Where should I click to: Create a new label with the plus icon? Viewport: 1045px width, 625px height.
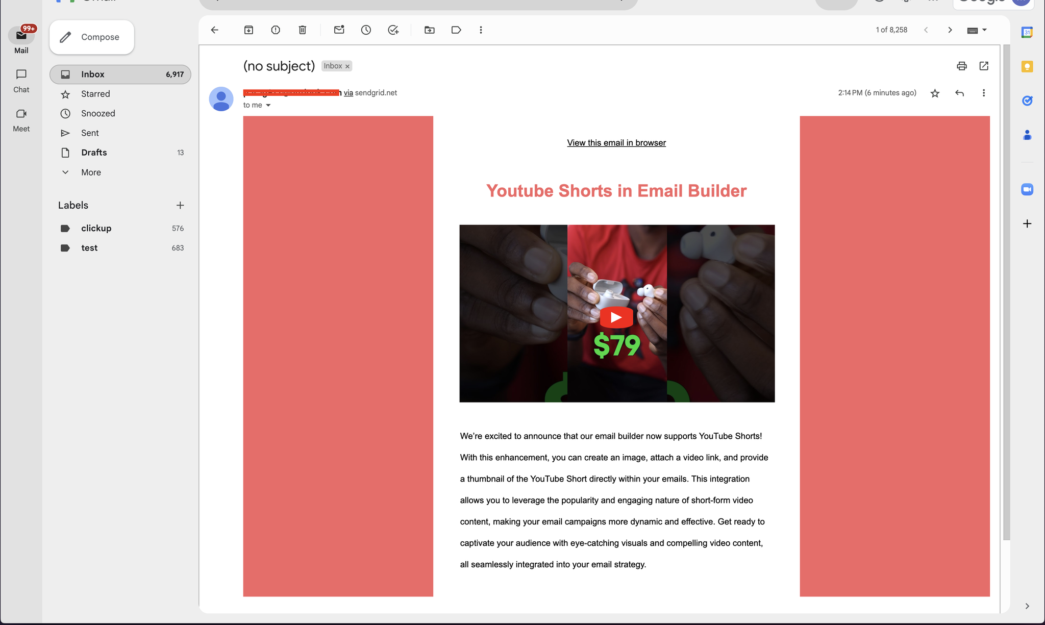tap(180, 206)
